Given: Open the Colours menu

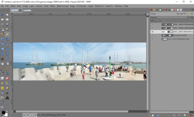Looking at the screenshot, I should 39,6.
